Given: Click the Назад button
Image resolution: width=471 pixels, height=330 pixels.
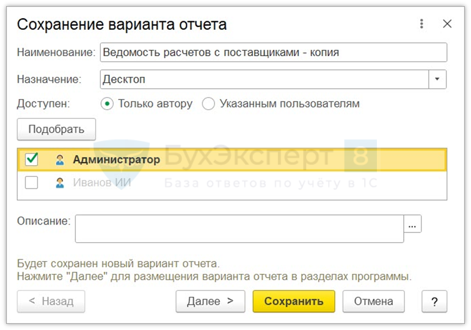Looking at the screenshot, I should [x=51, y=301].
